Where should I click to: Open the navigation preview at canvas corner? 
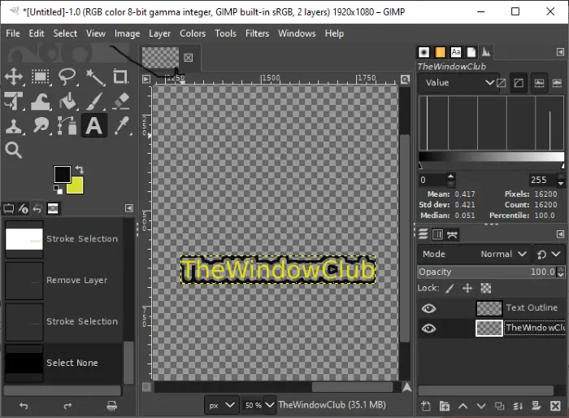406,387
